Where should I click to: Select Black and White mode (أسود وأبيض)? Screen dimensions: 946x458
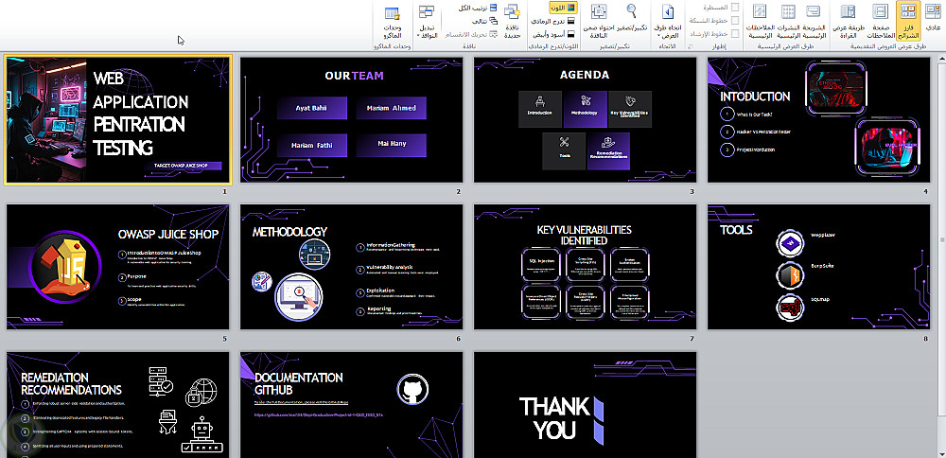click(555, 34)
